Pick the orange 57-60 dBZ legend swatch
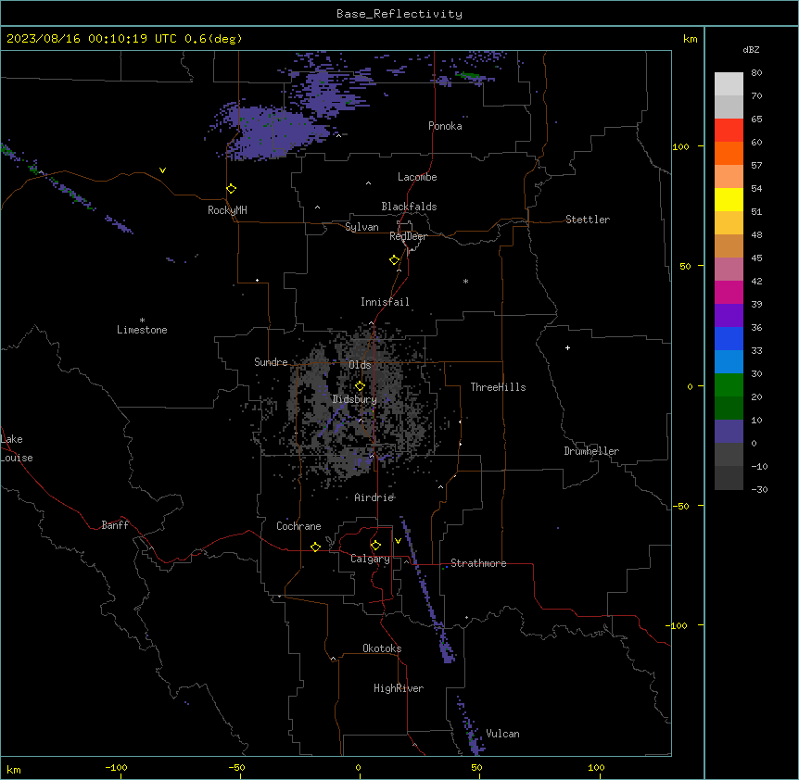799x780 pixels. pyautogui.click(x=729, y=153)
